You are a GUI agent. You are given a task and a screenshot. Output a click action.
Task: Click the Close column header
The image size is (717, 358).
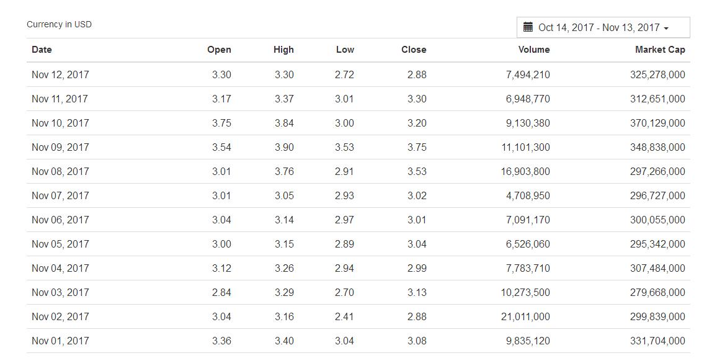(414, 50)
